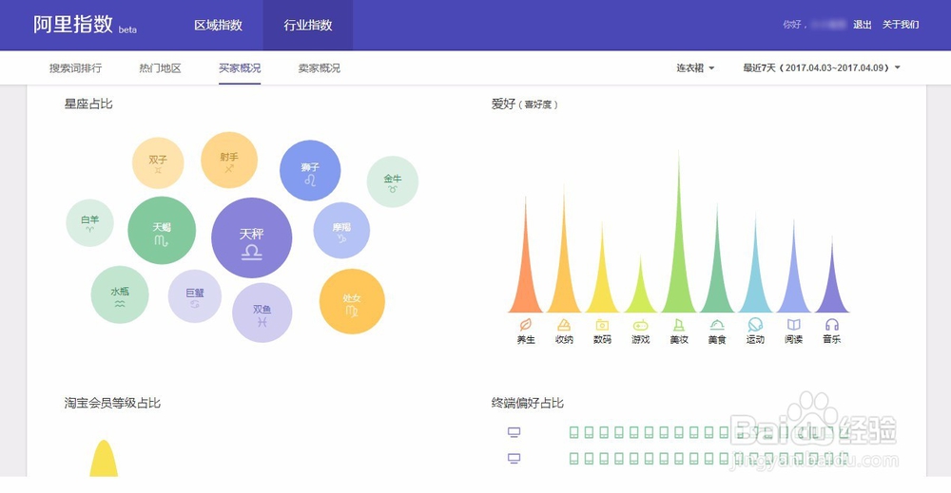The width and height of the screenshot is (951, 493).
Task: Click the 星座占比 heading
Action: pos(88,104)
